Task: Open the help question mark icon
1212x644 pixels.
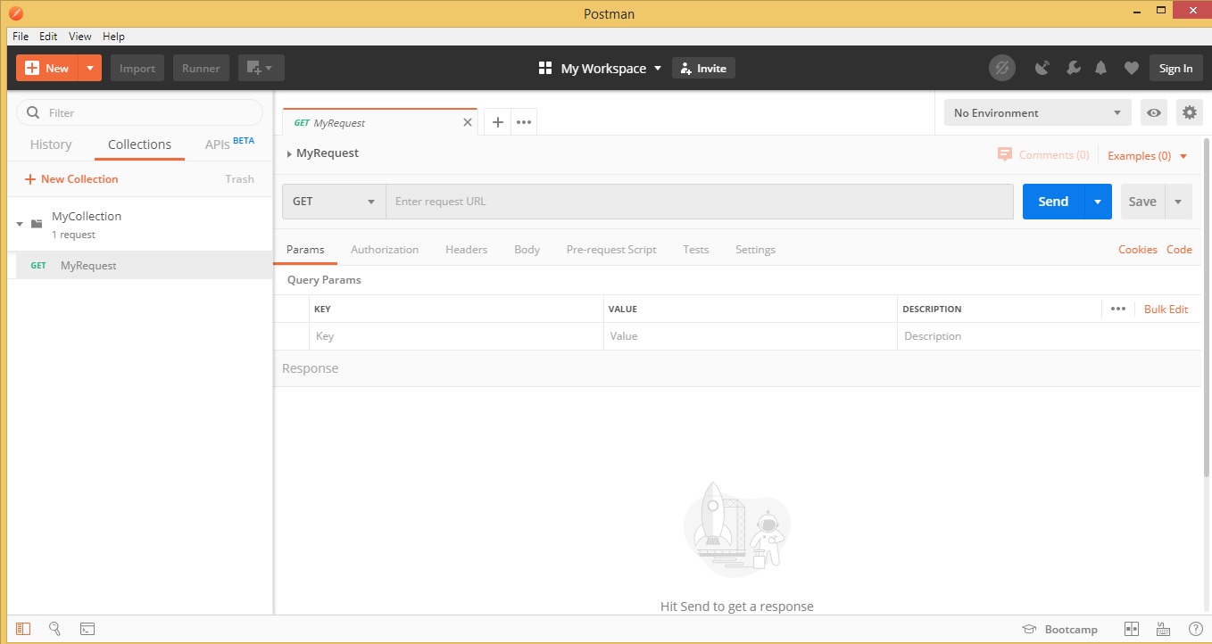Action: click(1195, 629)
